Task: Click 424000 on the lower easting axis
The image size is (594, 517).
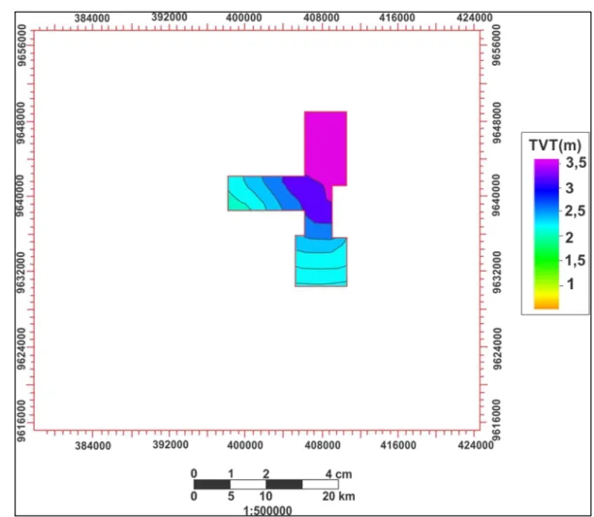Action: [476, 445]
